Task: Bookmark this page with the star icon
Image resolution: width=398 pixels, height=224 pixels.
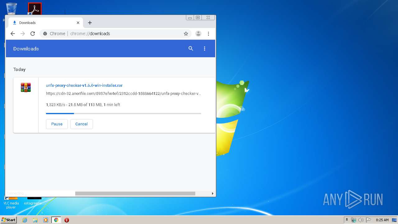Action: click(186, 34)
